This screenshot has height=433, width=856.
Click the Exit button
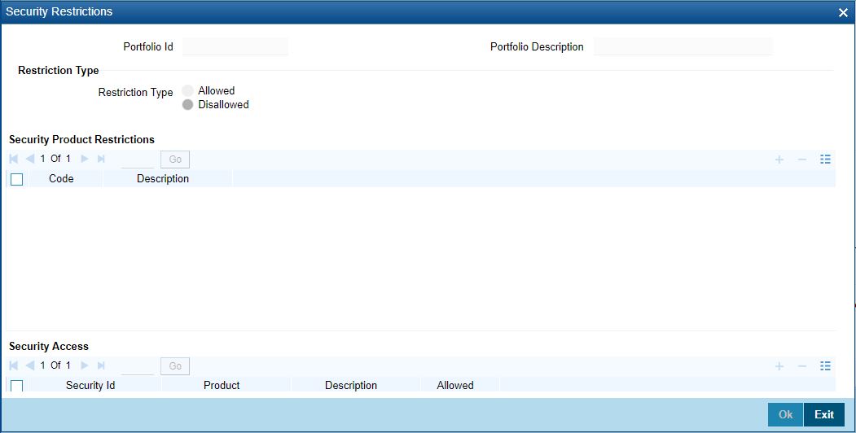tap(824, 414)
